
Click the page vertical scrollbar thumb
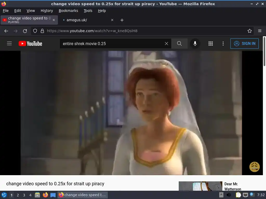(x=264, y=52)
